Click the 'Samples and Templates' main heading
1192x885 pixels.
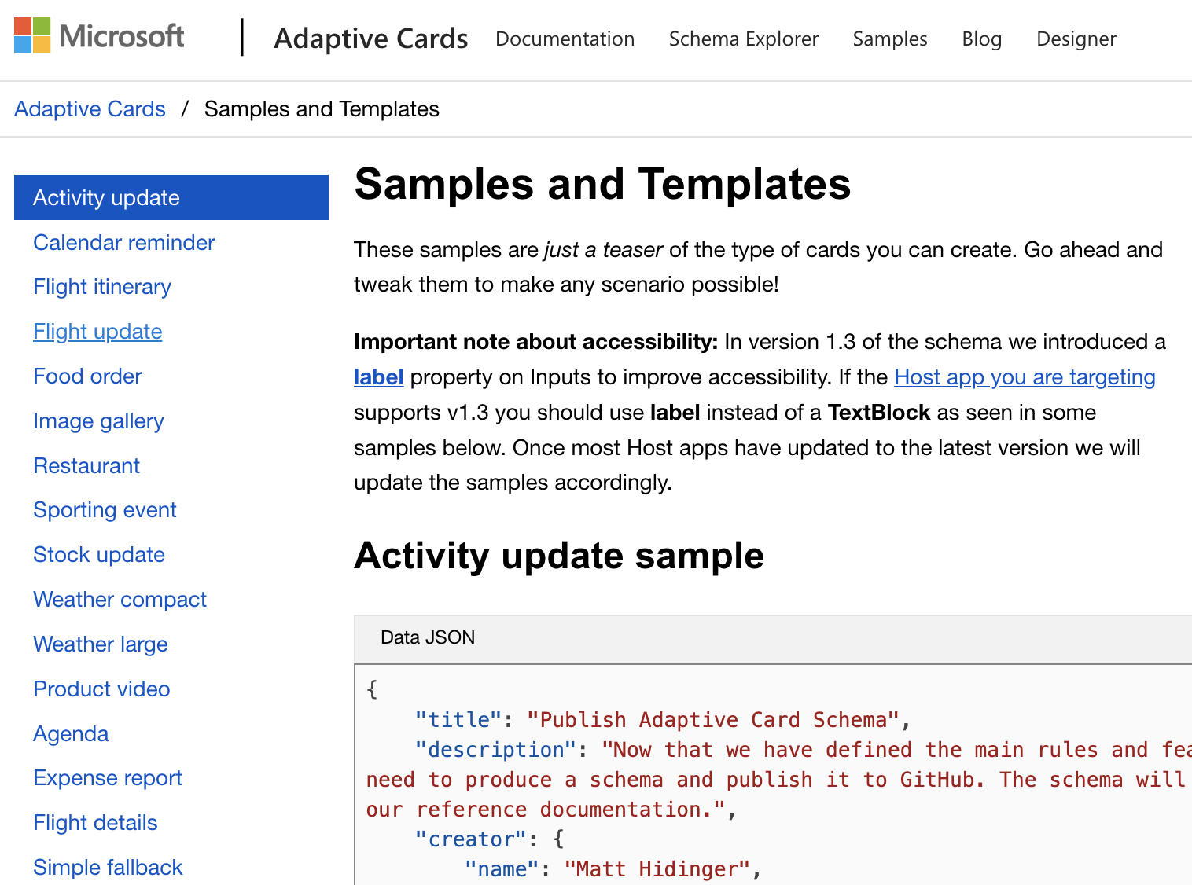point(602,184)
